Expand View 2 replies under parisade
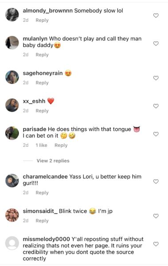Viewport: 168px width, 266px height. click(53, 160)
